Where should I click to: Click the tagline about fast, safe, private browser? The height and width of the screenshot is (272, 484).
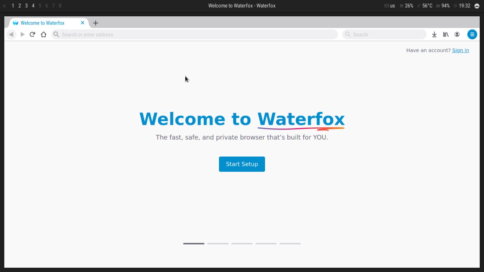[242, 137]
